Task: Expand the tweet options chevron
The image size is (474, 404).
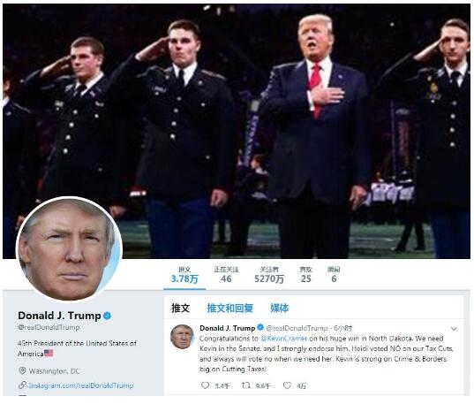Action: (454, 329)
